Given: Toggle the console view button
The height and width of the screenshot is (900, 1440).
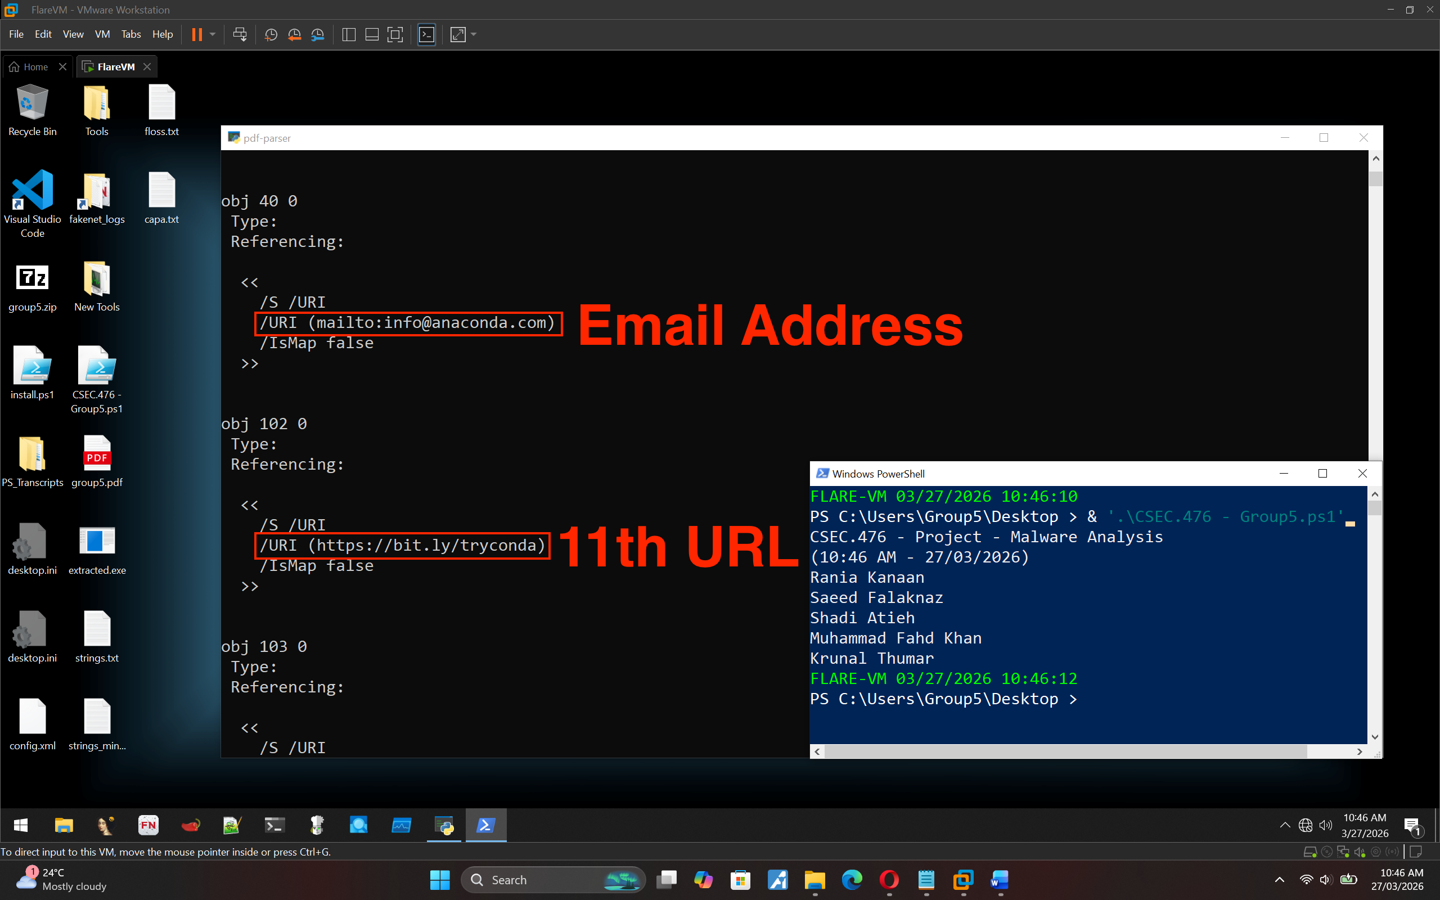Looking at the screenshot, I should (x=426, y=34).
